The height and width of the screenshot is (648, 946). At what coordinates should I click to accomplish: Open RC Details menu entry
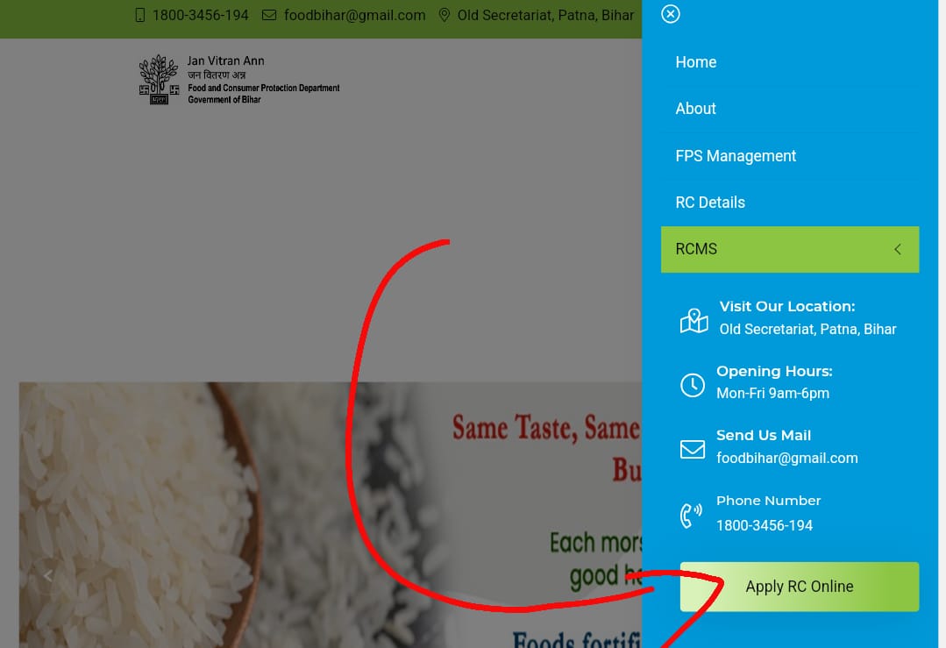coord(710,203)
